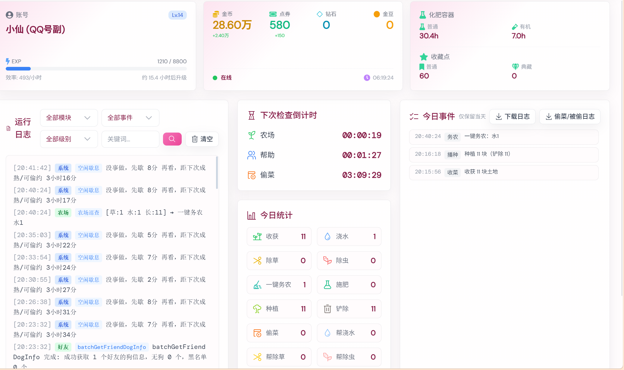Click the 帮浇水 stat card
The width and height of the screenshot is (624, 370).
(x=349, y=333)
